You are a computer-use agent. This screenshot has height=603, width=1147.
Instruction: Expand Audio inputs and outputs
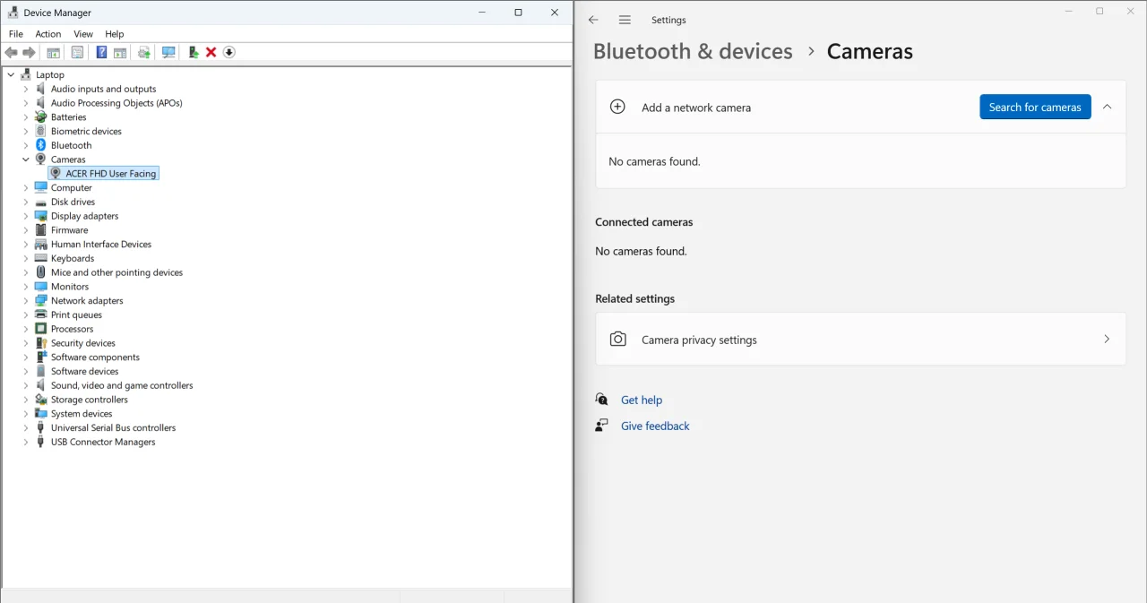click(x=26, y=90)
